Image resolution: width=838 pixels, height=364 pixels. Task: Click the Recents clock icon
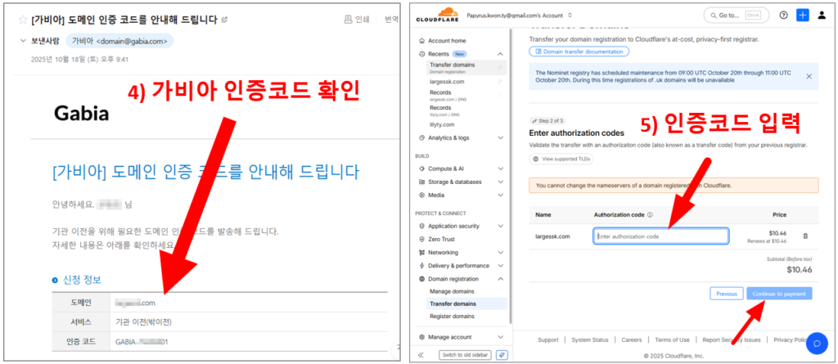pyautogui.click(x=422, y=54)
